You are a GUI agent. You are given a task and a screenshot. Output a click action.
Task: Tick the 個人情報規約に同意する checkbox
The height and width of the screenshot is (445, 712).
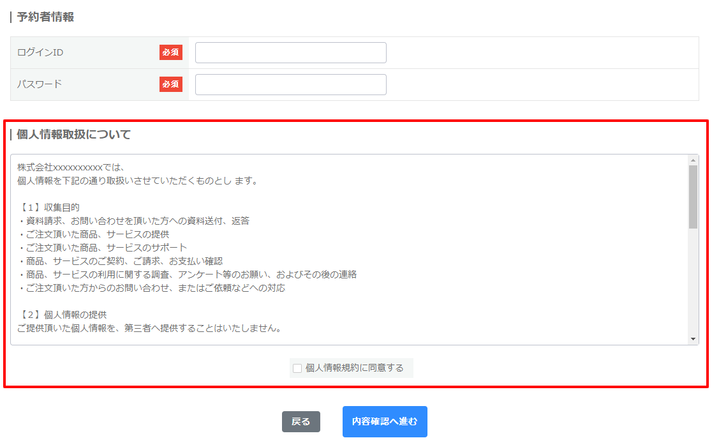pyautogui.click(x=297, y=368)
